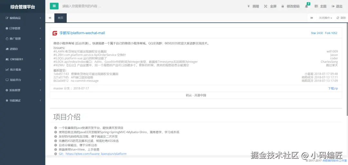Image resolution: width=348 pixels, height=165 pixels.
Task: Open the 关闭操作 dropdown
Action: pyautogui.click(x=325, y=18)
